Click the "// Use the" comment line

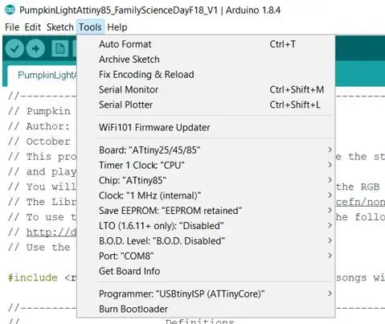pyautogui.click(x=39, y=248)
